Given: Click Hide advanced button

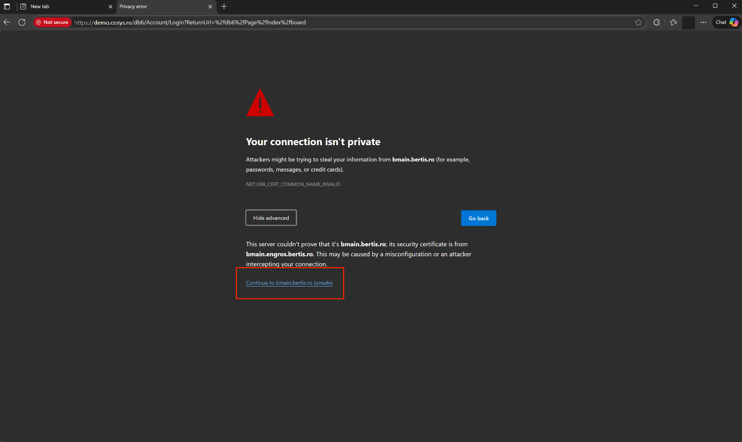Looking at the screenshot, I should pyautogui.click(x=271, y=218).
